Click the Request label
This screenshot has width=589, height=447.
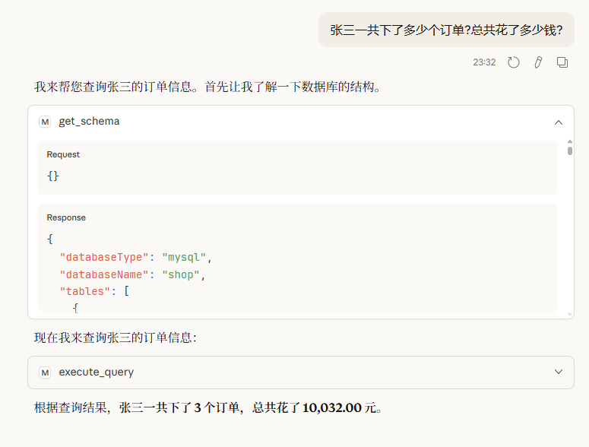[63, 154]
